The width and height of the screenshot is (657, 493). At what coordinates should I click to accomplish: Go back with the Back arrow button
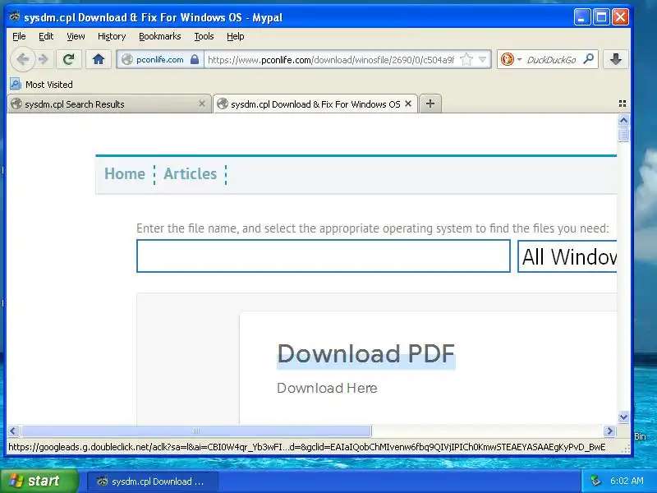[x=23, y=59]
